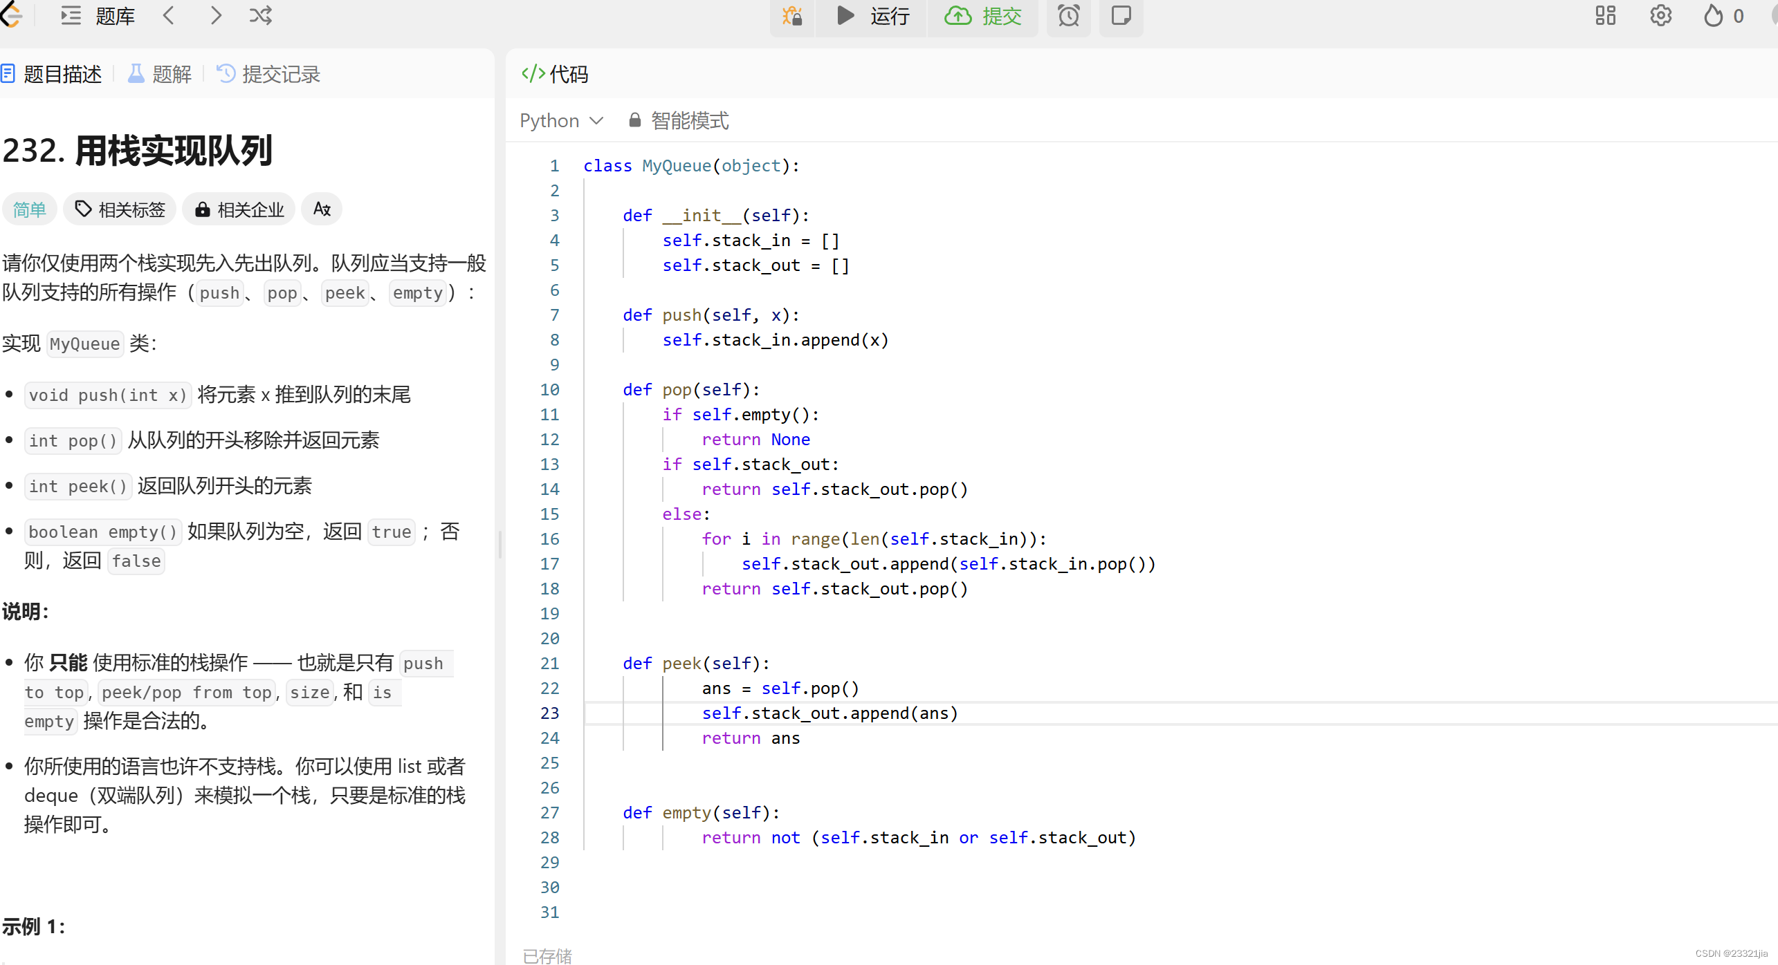The image size is (1778, 965).
Task: Click 'return None' on line 12
Action: tap(755, 440)
